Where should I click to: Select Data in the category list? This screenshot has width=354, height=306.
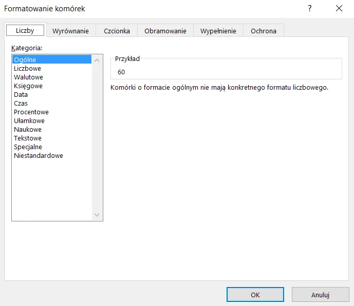pos(21,95)
